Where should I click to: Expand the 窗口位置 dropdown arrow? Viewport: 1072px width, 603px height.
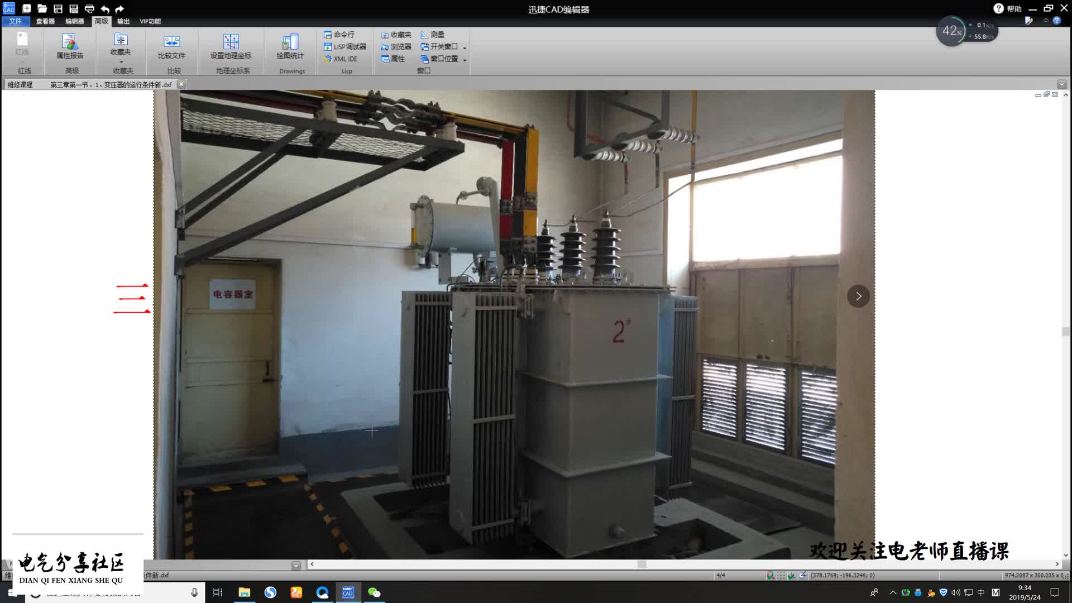coord(465,59)
